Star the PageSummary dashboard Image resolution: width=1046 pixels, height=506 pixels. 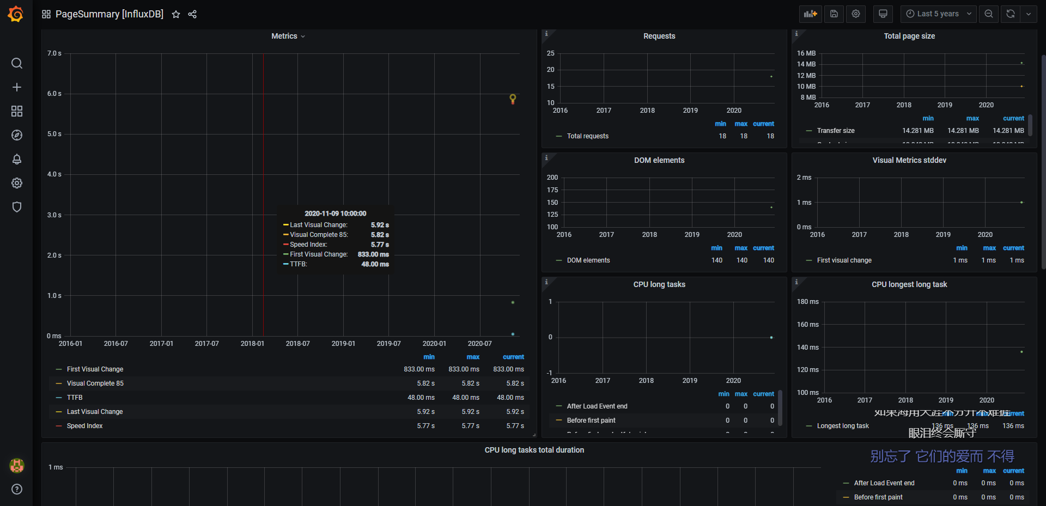176,15
